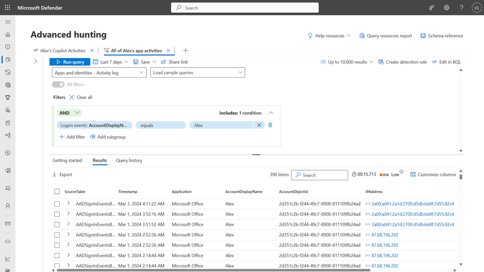This screenshot has width=484, height=272.
Task: Open the mail icon in sidebar
Action: (8, 224)
